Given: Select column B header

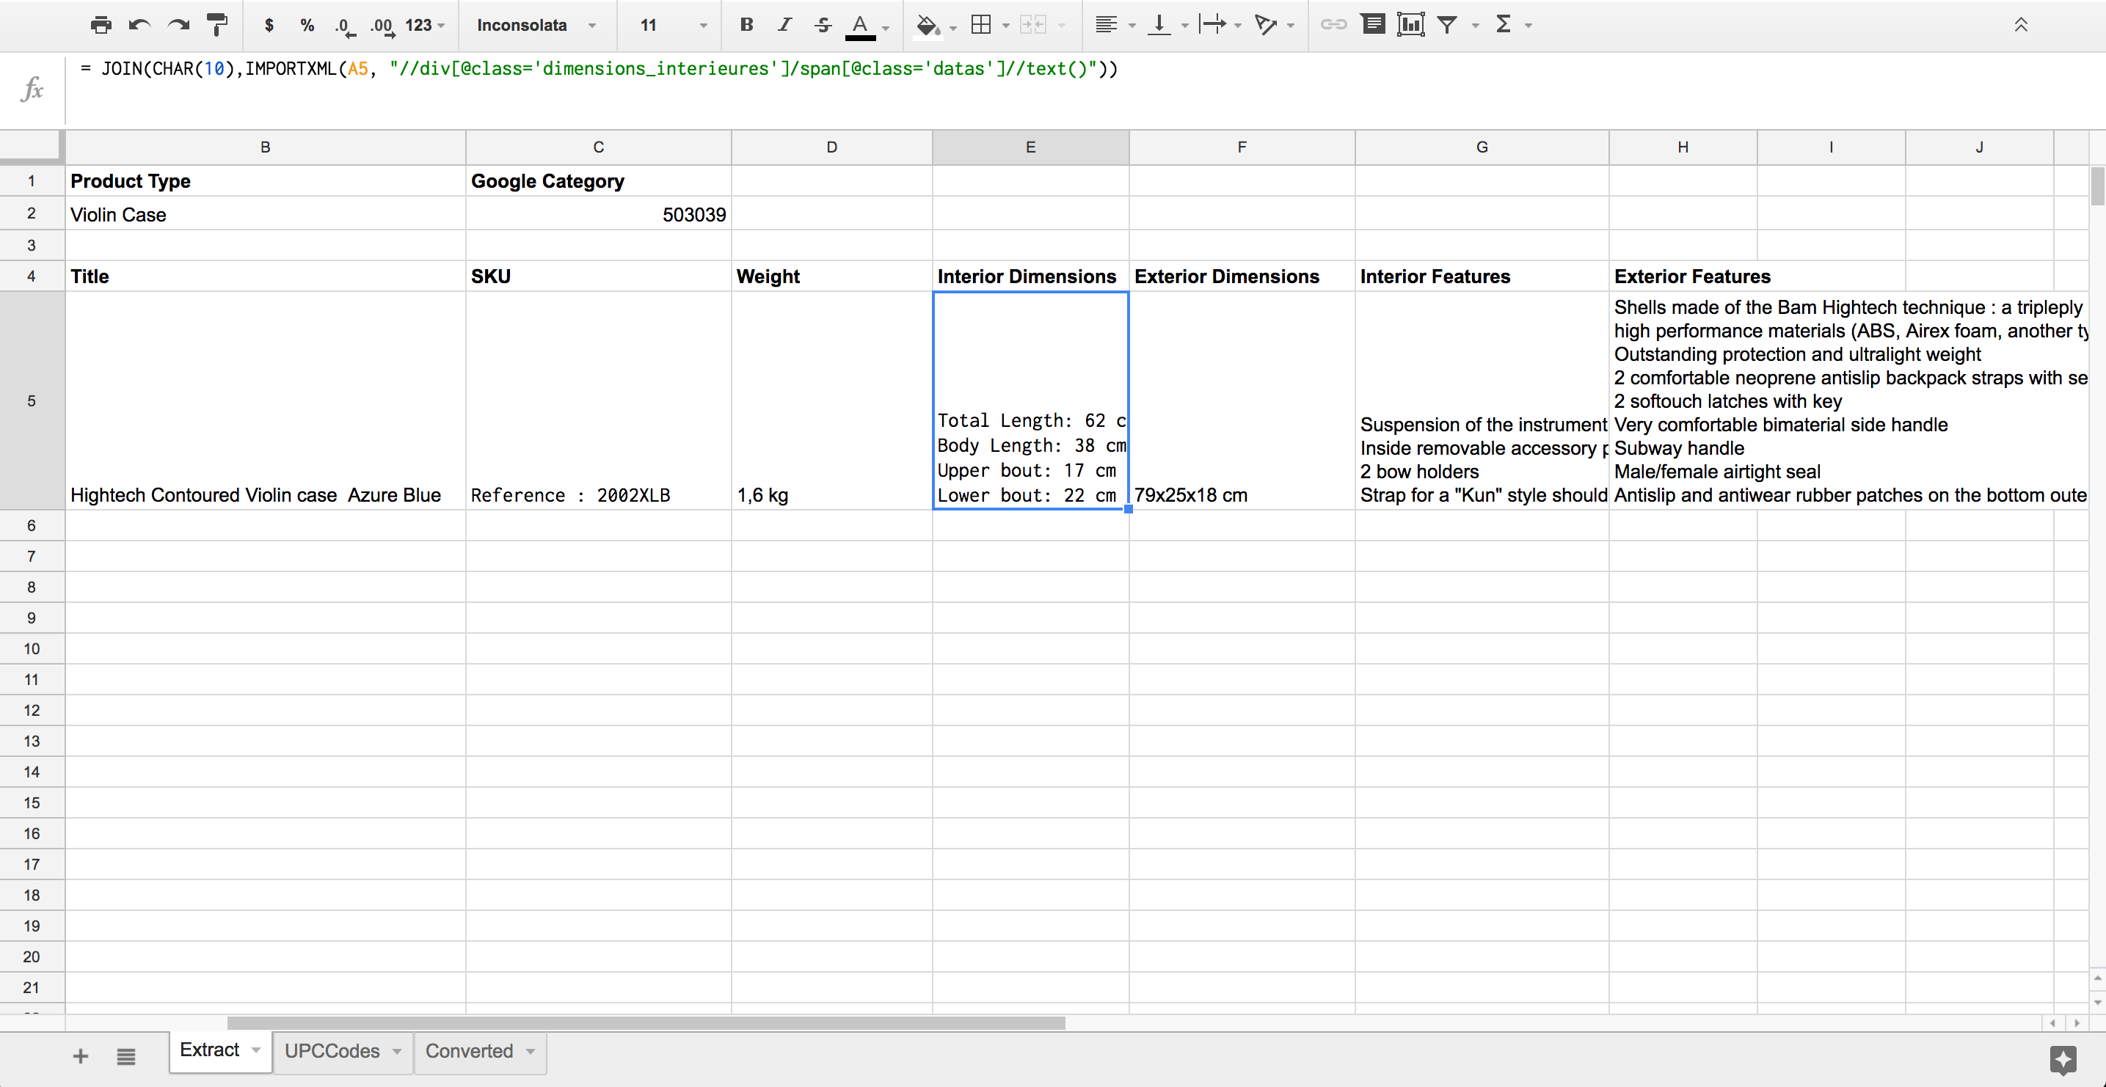Looking at the screenshot, I should pos(265,147).
